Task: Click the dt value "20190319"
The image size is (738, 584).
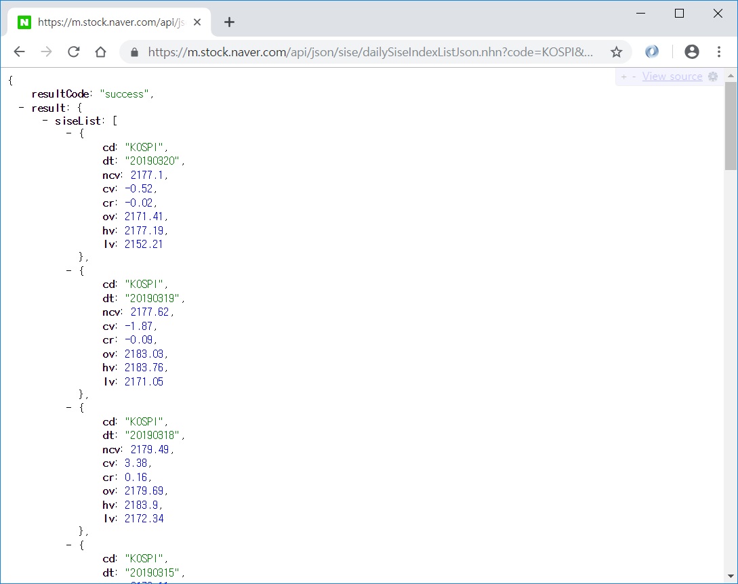Action: [x=153, y=298]
